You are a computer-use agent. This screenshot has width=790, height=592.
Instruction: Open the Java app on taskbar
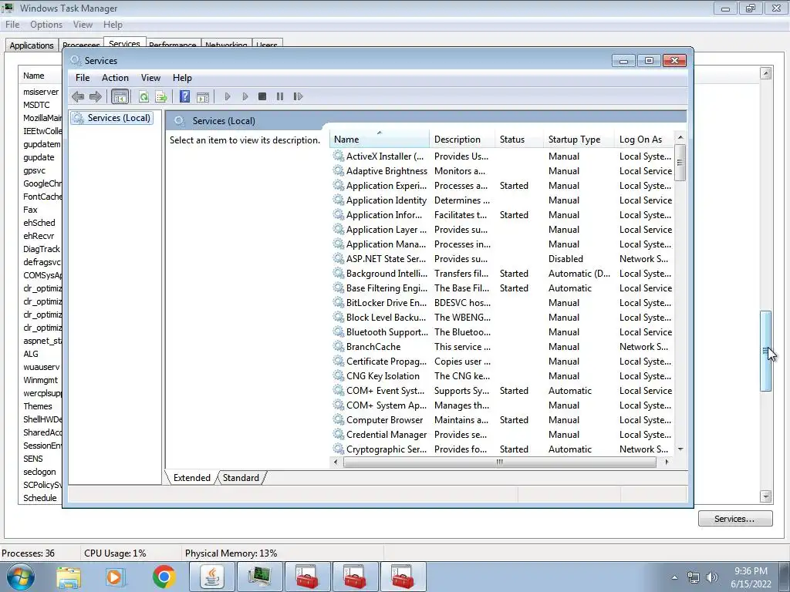coord(212,577)
